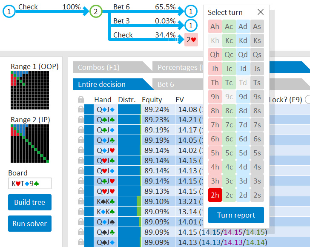The width and height of the screenshot is (310, 247).
Task: Click the first node 1 circle before Check
Action: [x=9, y=11]
